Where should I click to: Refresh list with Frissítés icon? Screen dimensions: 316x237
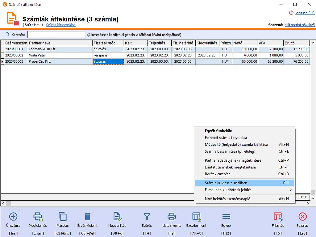(278, 216)
